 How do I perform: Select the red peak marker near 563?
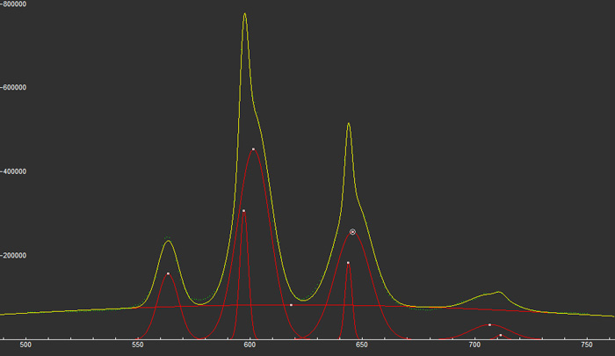click(x=169, y=273)
